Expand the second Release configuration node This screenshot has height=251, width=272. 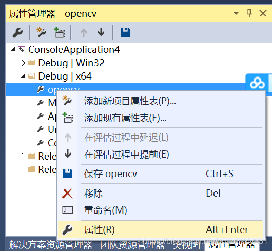23,170
